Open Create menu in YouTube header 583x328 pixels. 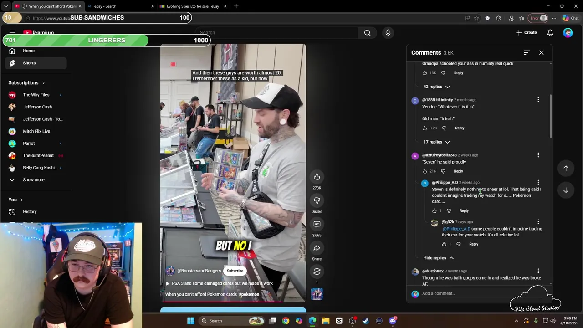coord(527,33)
